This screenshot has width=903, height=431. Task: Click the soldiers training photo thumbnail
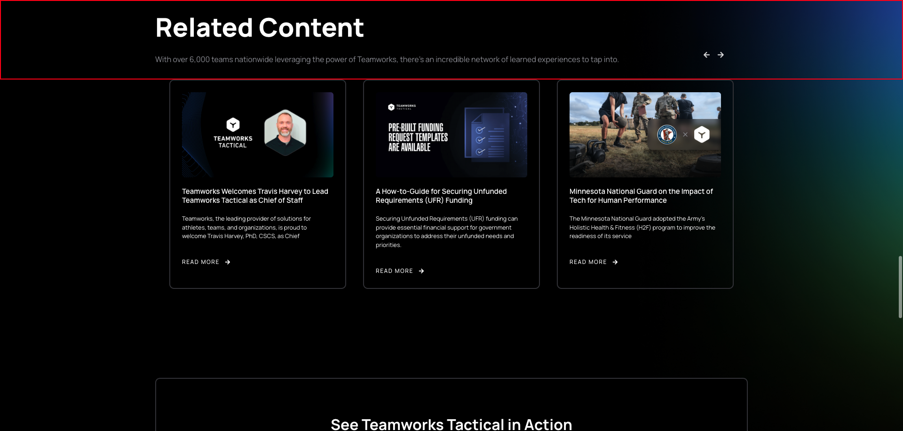[x=645, y=135]
